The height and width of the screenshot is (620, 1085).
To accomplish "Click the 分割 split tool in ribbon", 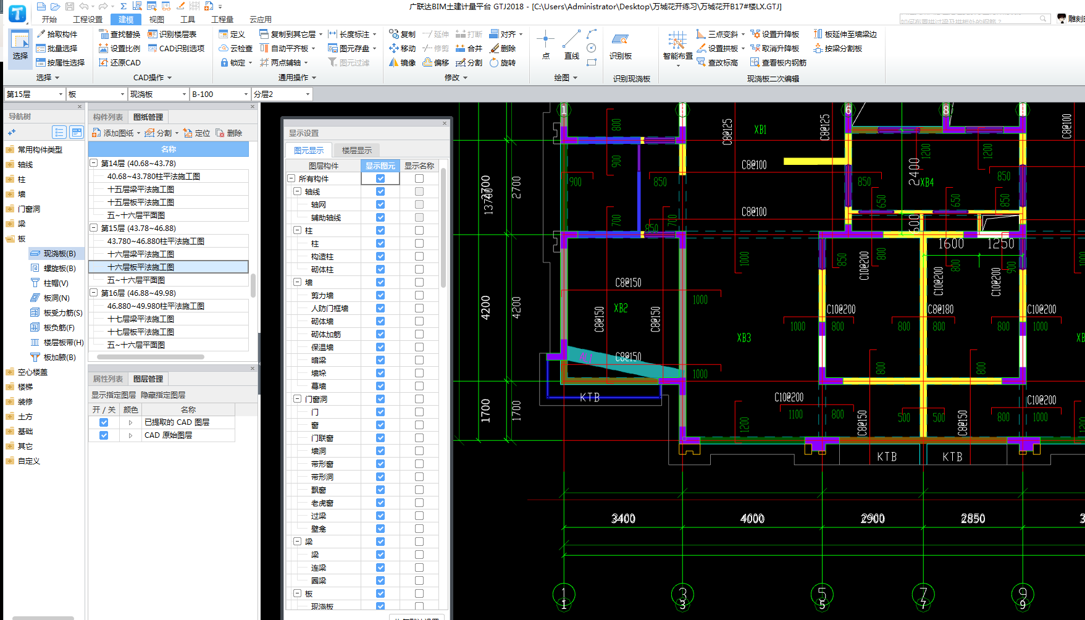I will [x=469, y=62].
